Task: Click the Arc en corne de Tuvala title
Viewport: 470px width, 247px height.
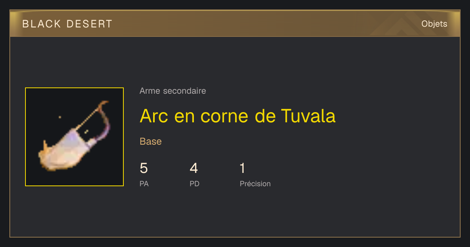Action: (x=237, y=116)
